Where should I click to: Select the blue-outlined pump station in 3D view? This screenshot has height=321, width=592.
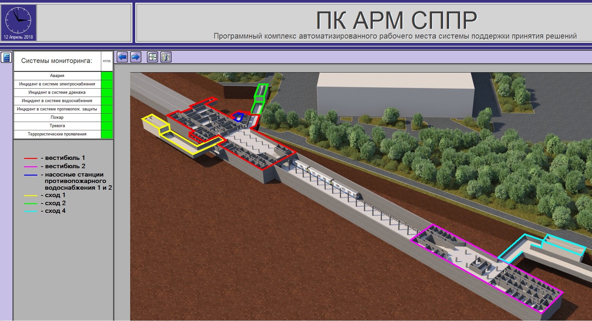tap(238, 116)
